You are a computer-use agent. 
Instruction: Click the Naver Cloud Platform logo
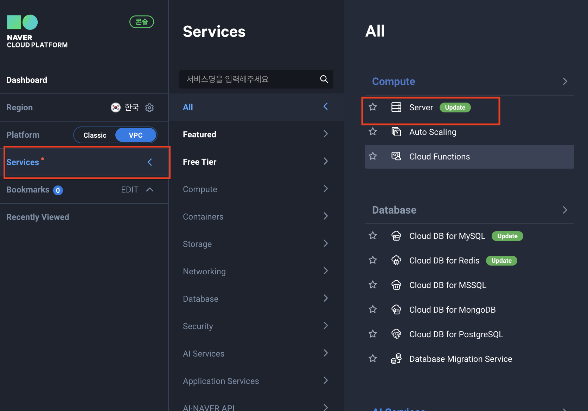click(x=37, y=31)
